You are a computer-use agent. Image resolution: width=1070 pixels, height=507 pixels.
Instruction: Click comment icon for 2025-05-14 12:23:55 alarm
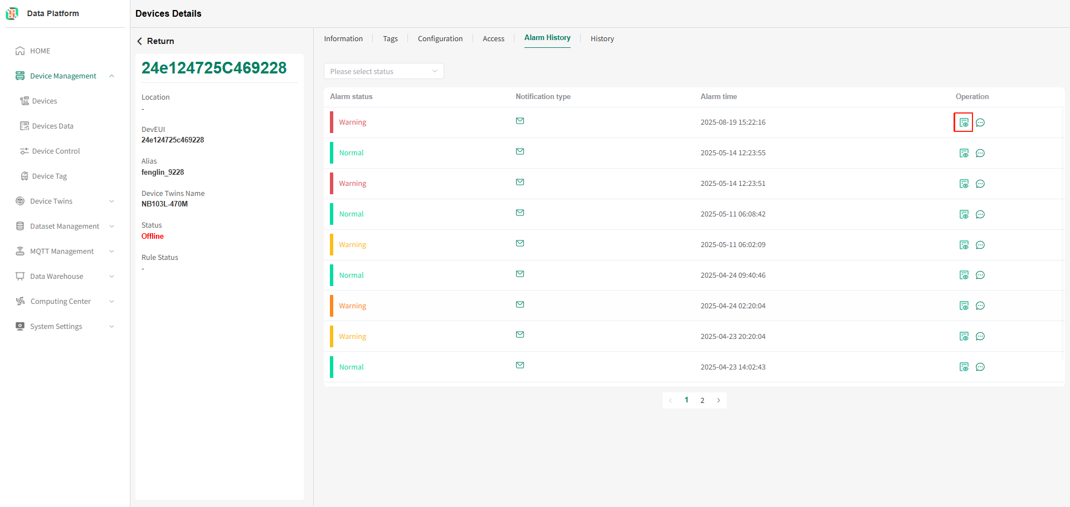(980, 153)
